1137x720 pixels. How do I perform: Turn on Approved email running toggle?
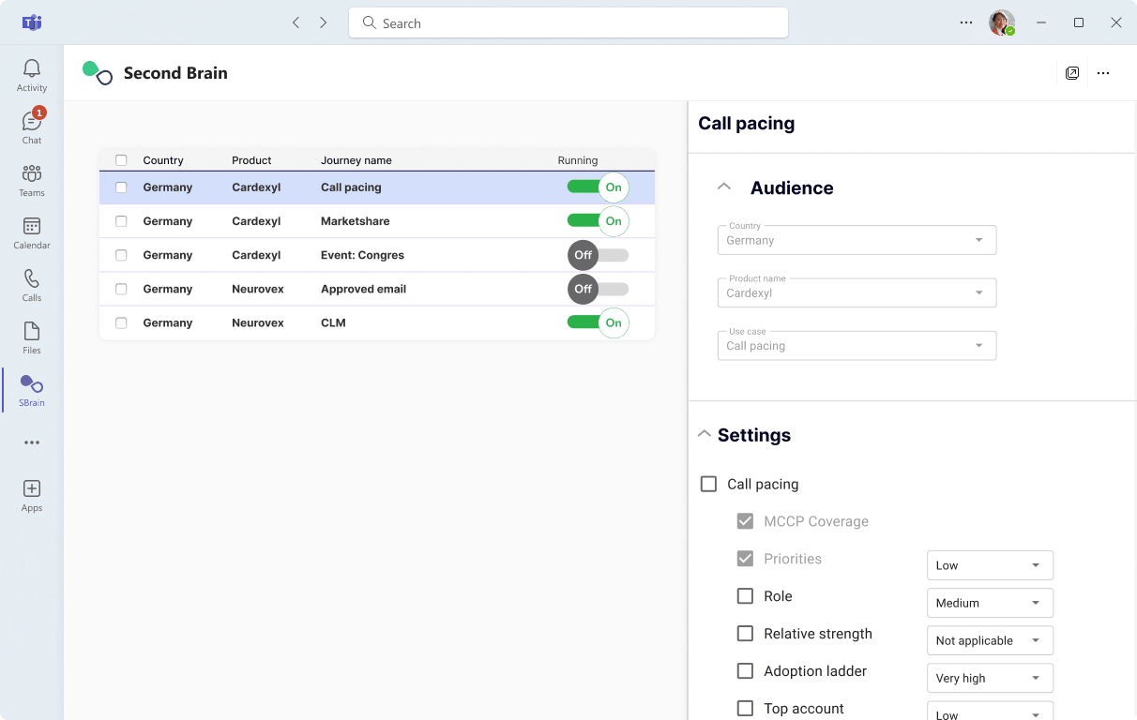598,289
